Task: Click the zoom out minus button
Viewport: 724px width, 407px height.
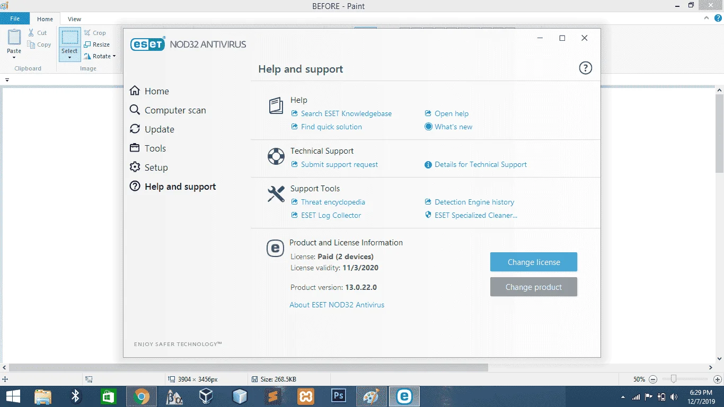Action: 653,379
